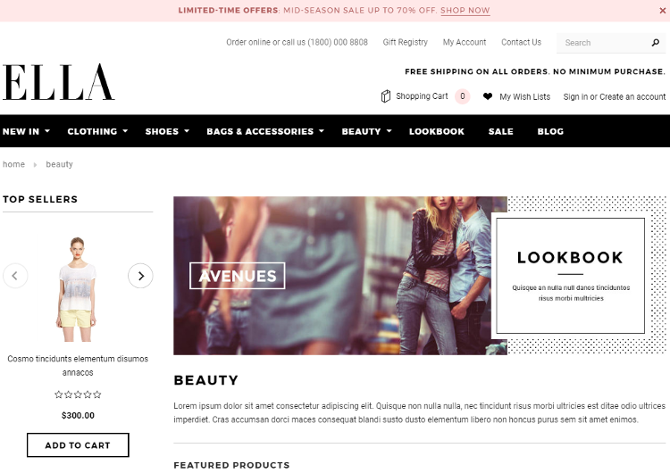Show next top seller with right arrow

140,276
